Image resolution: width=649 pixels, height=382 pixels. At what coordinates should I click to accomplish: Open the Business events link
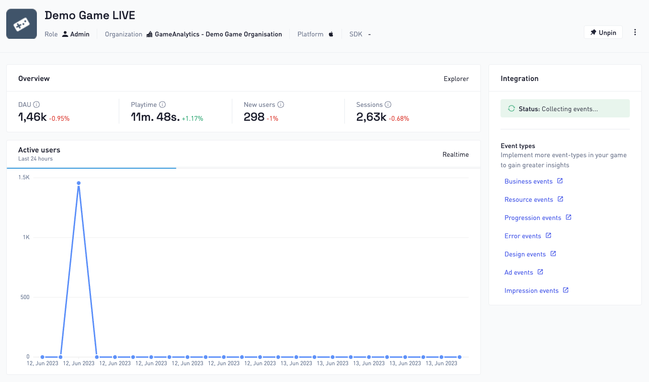tap(528, 181)
